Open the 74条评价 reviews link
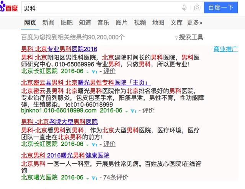 tap(116, 178)
